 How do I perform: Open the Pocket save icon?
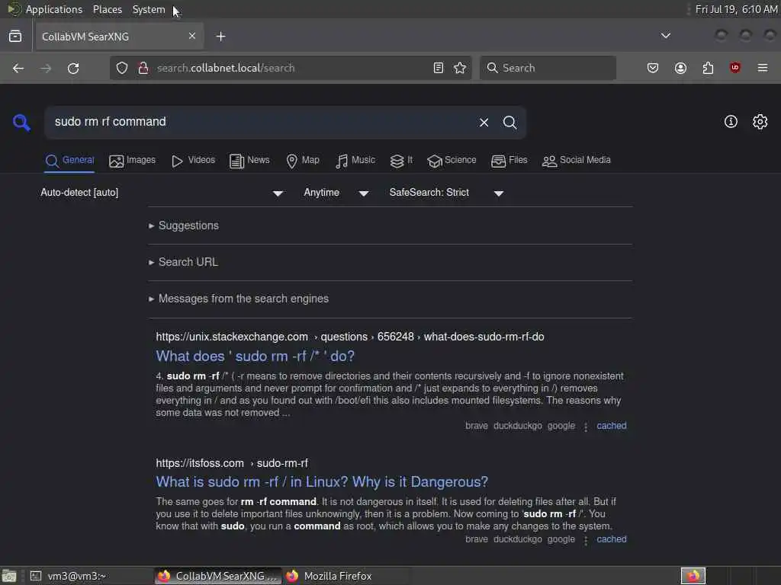[x=653, y=68]
